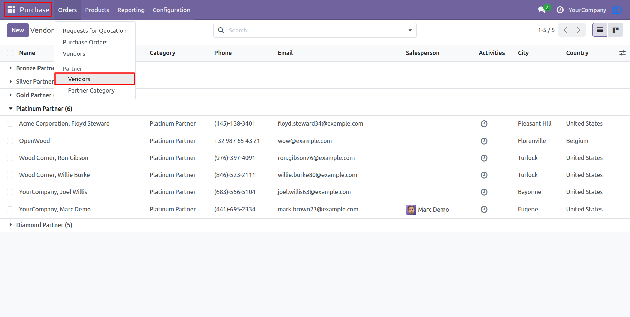
Task: Expand the Silver Partner group
Action: [11, 82]
